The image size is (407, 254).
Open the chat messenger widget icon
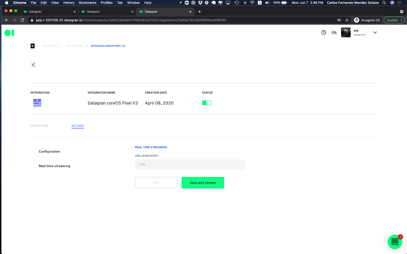coord(395,242)
